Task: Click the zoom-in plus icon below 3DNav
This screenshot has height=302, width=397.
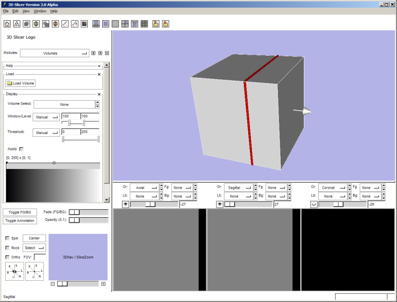Action: (103, 284)
